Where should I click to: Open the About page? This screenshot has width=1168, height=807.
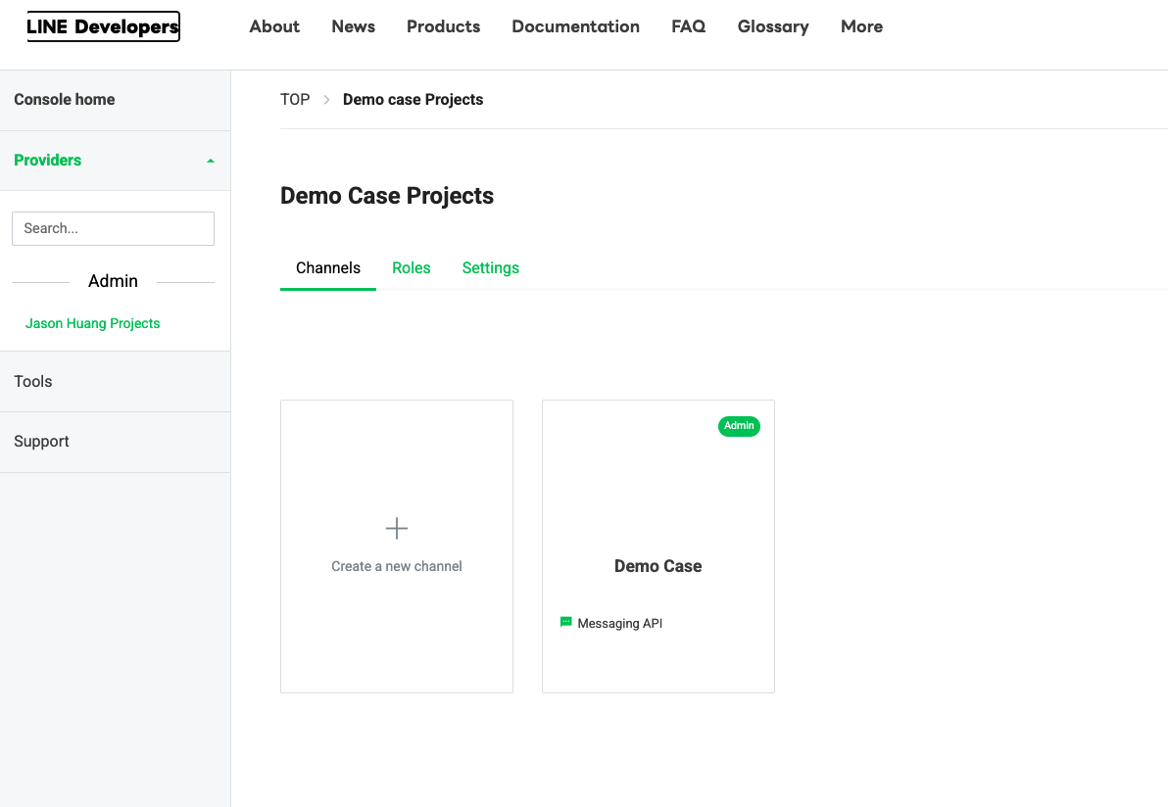click(x=274, y=26)
